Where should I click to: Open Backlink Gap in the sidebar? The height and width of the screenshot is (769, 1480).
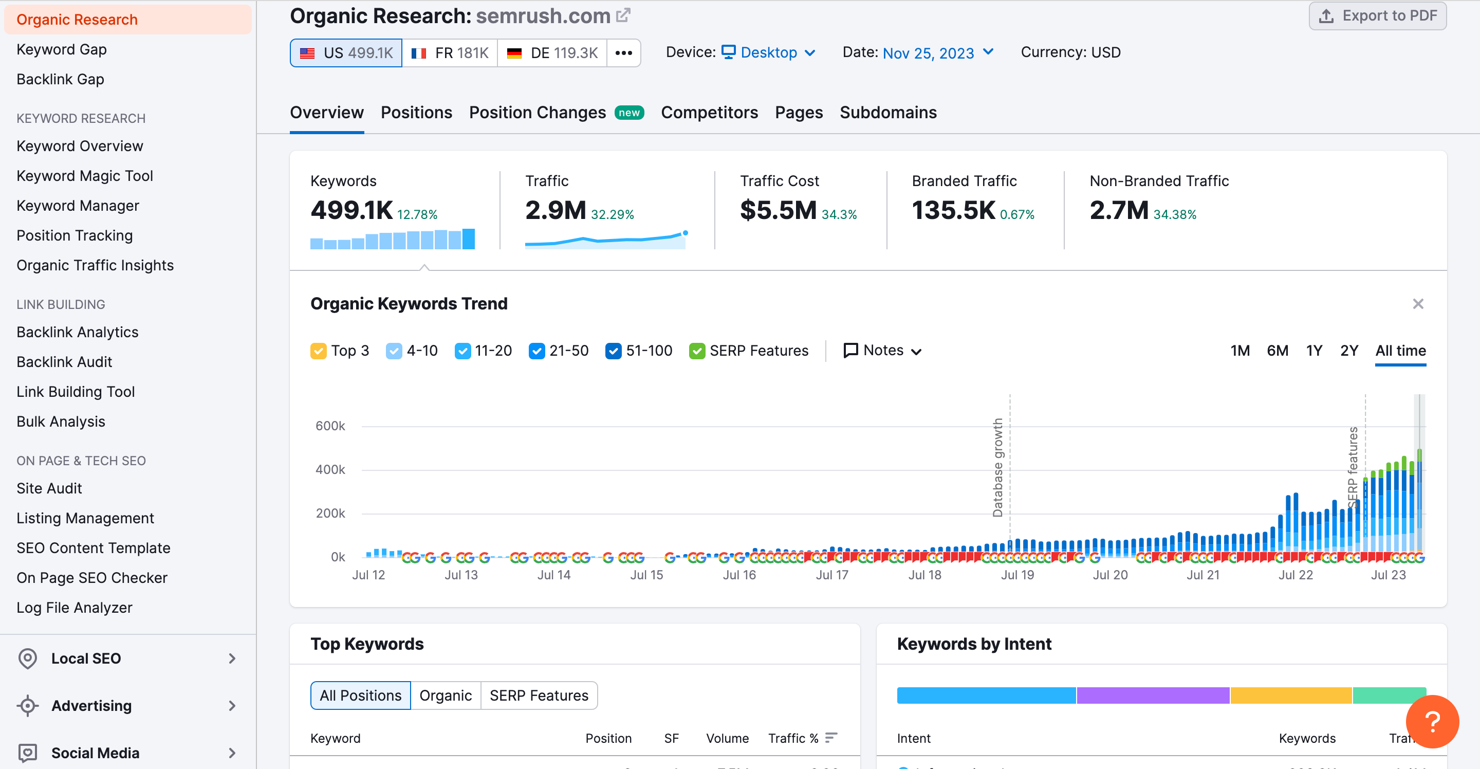pyautogui.click(x=60, y=79)
